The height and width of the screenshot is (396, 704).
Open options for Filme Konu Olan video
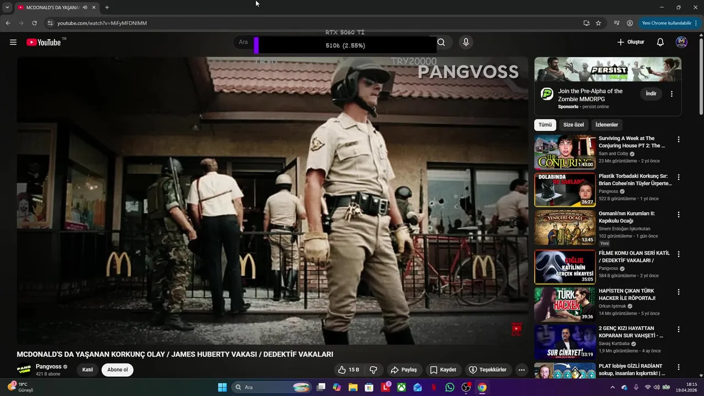(x=678, y=254)
